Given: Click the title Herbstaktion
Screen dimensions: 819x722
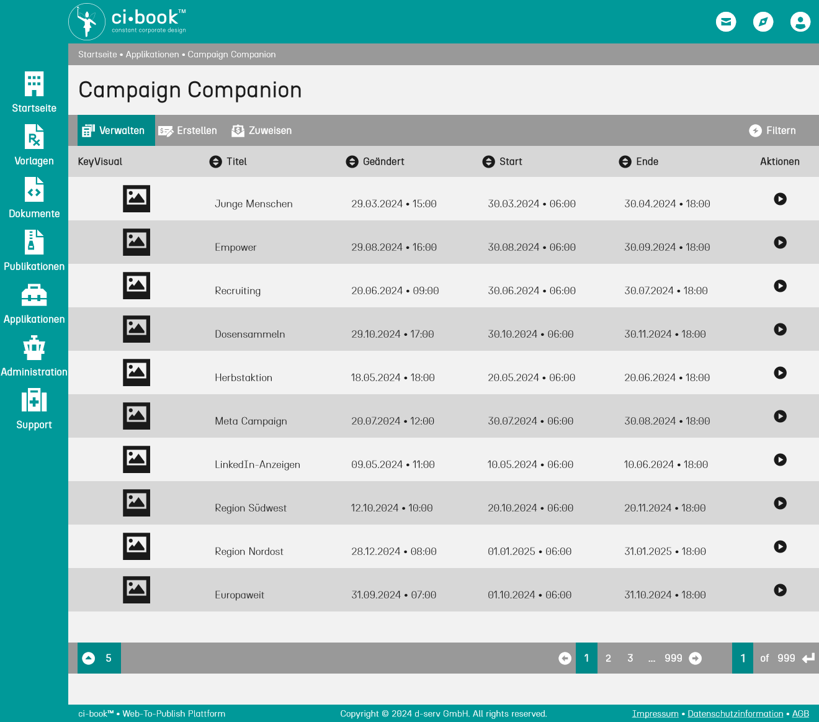Looking at the screenshot, I should (x=244, y=377).
